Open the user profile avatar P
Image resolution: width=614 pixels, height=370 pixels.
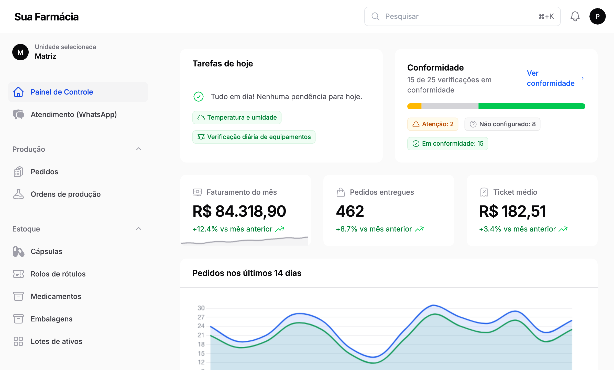[597, 16]
